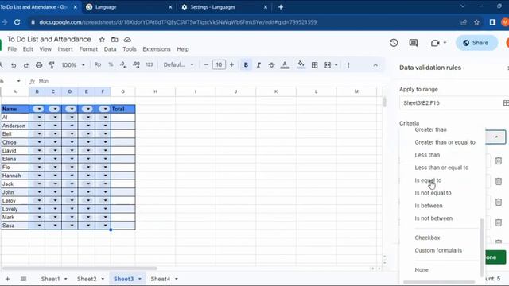The width and height of the screenshot is (509, 286).
Task: Open the View menu
Action: coord(45,49)
